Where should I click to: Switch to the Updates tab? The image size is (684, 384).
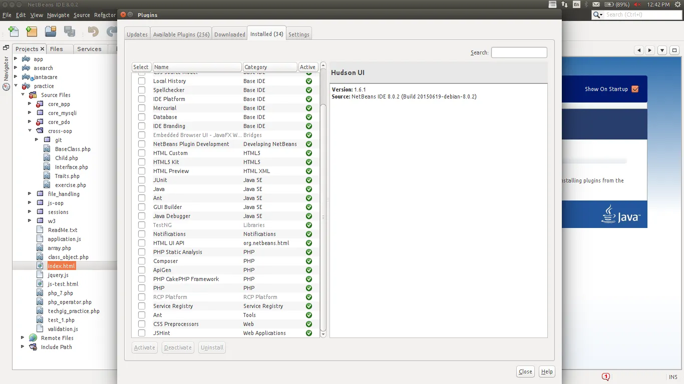pyautogui.click(x=137, y=34)
